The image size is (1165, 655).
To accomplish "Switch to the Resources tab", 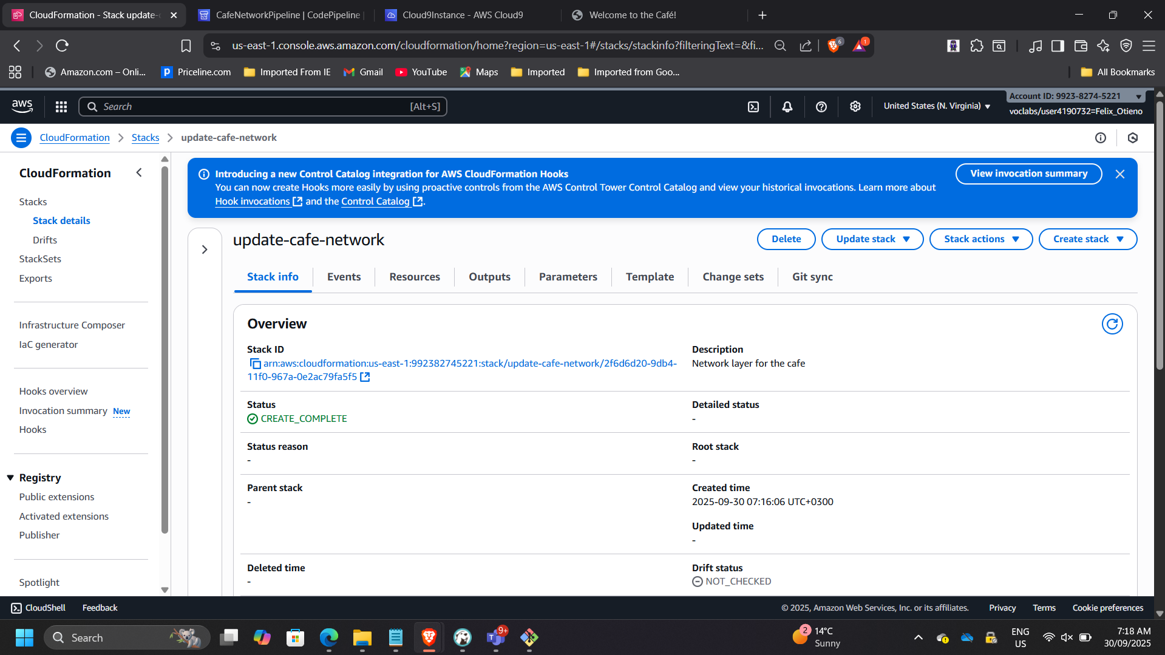I will click(415, 277).
